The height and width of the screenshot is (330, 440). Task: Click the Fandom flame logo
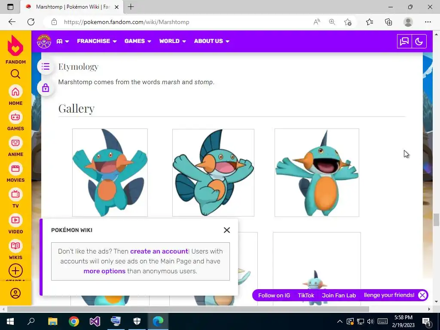pos(15,46)
